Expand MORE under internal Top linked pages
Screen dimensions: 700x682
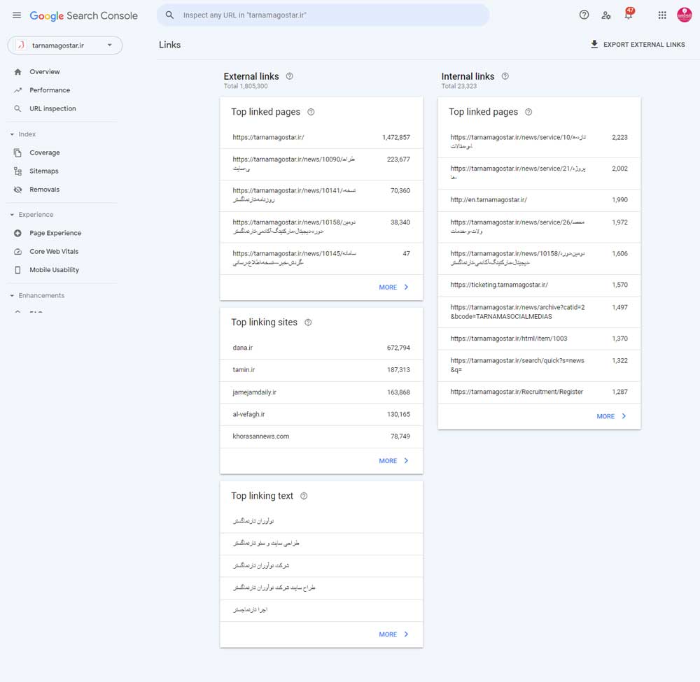612,416
